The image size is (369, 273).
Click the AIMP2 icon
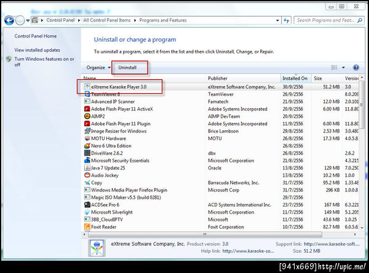(87, 116)
